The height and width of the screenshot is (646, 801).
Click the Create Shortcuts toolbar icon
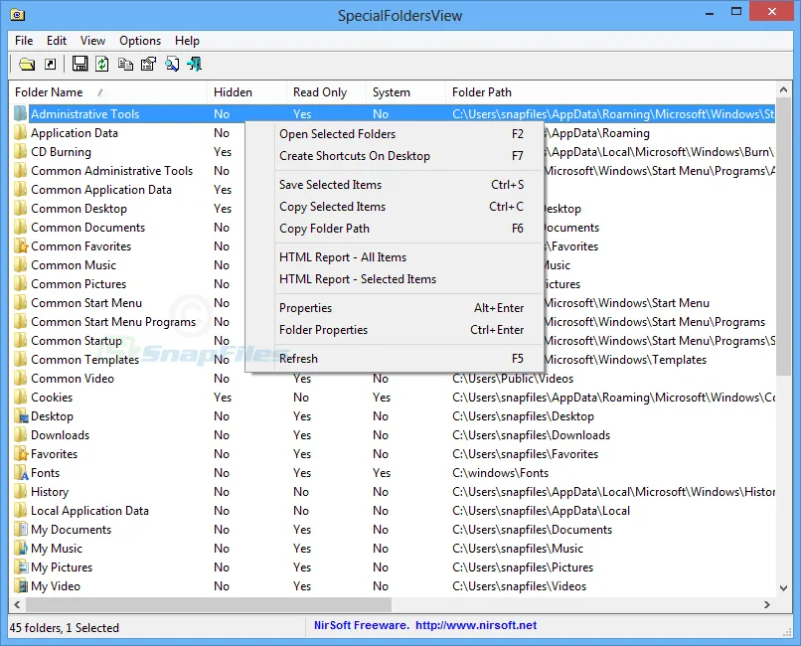[50, 64]
